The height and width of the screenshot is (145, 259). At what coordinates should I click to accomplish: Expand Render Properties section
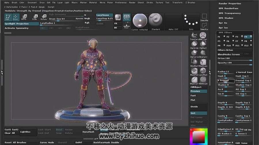tap(230, 3)
